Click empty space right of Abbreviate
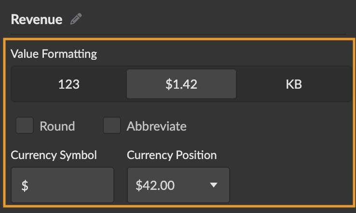Screen dimensions: 356x213 coord(270,126)
